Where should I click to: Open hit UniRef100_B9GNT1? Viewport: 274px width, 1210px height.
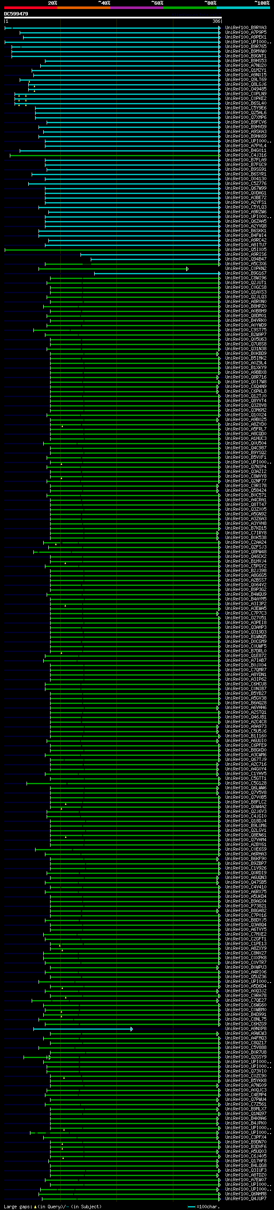(x=245, y=56)
